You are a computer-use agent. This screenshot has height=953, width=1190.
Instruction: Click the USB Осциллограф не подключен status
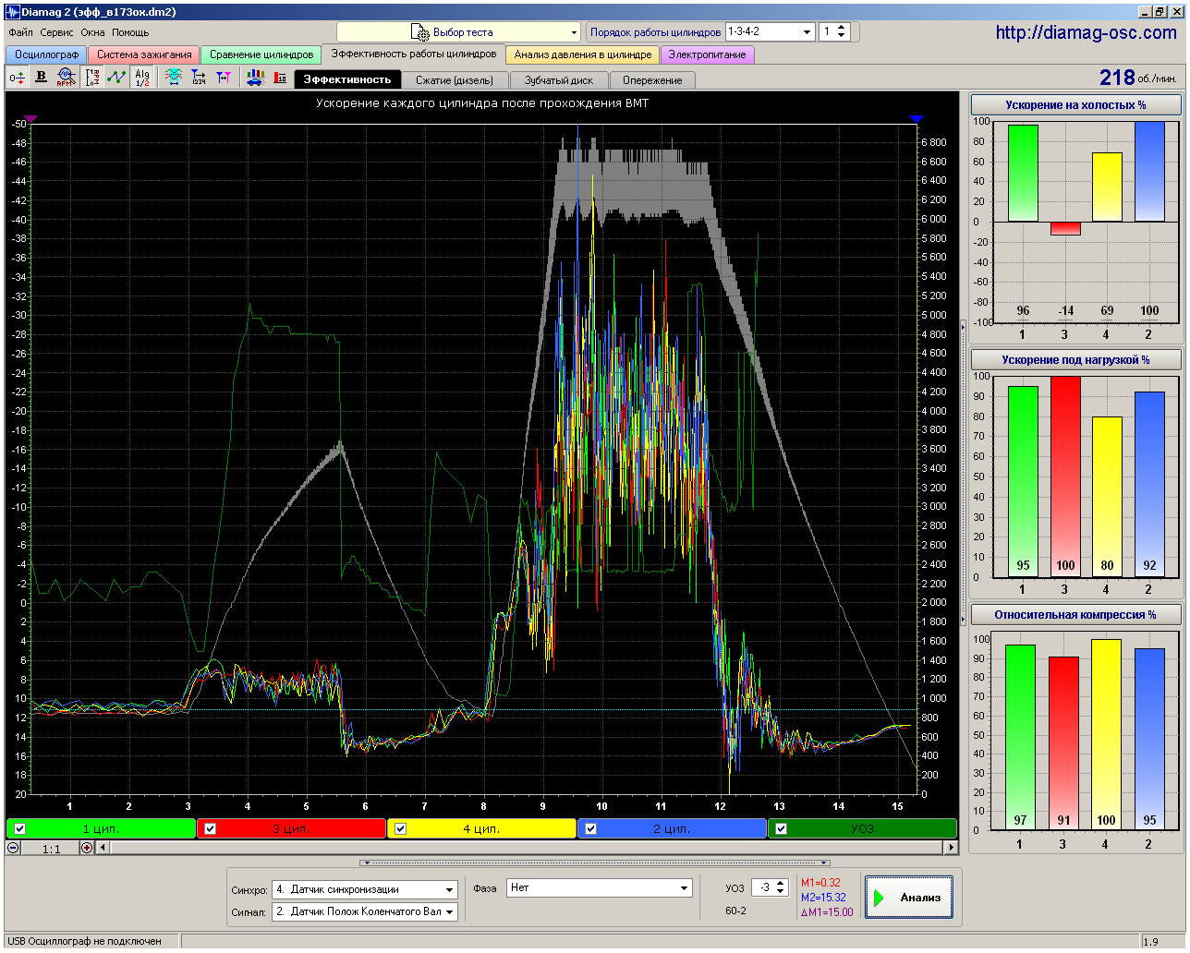tap(84, 941)
